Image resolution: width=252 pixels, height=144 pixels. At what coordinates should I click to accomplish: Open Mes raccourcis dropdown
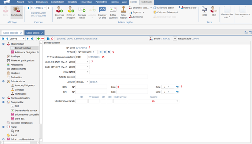(x=243, y=12)
